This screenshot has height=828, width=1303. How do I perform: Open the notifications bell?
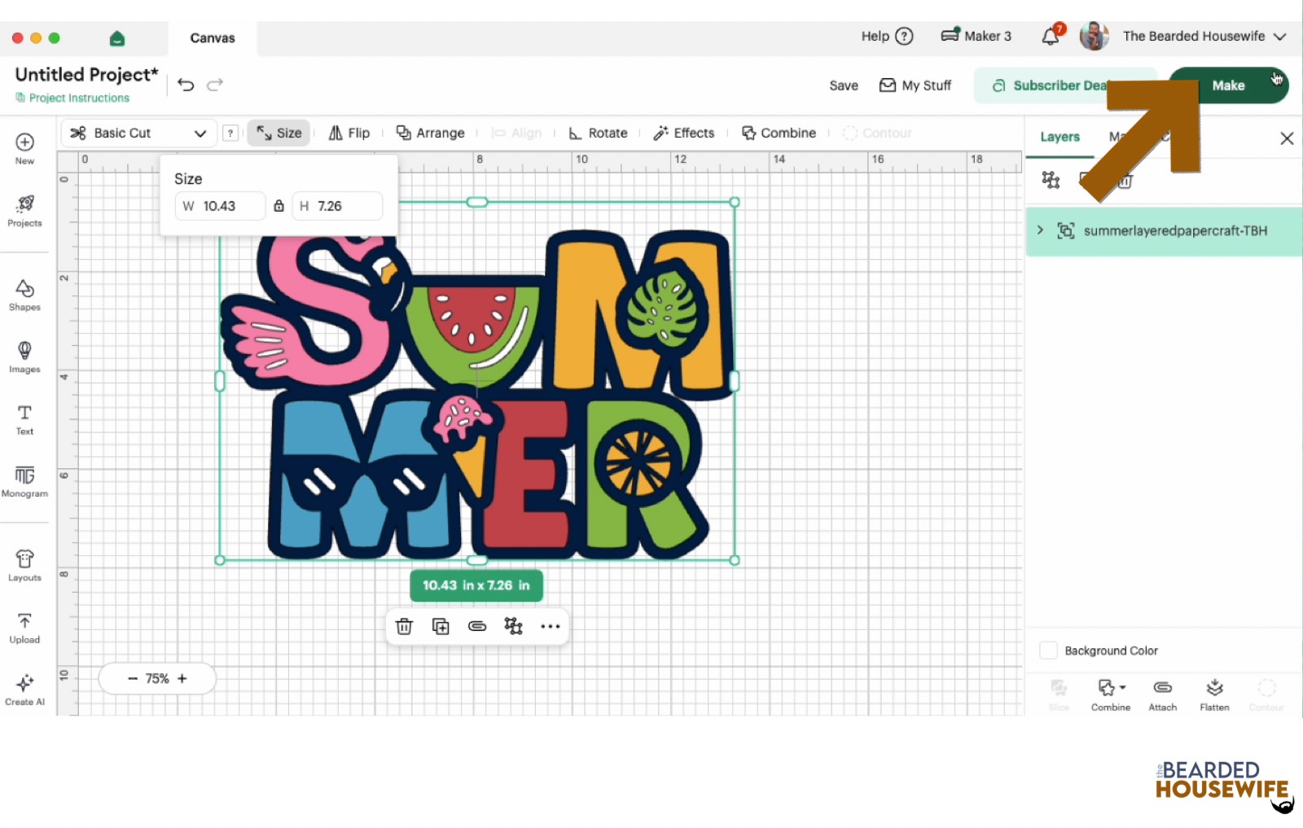pyautogui.click(x=1051, y=36)
